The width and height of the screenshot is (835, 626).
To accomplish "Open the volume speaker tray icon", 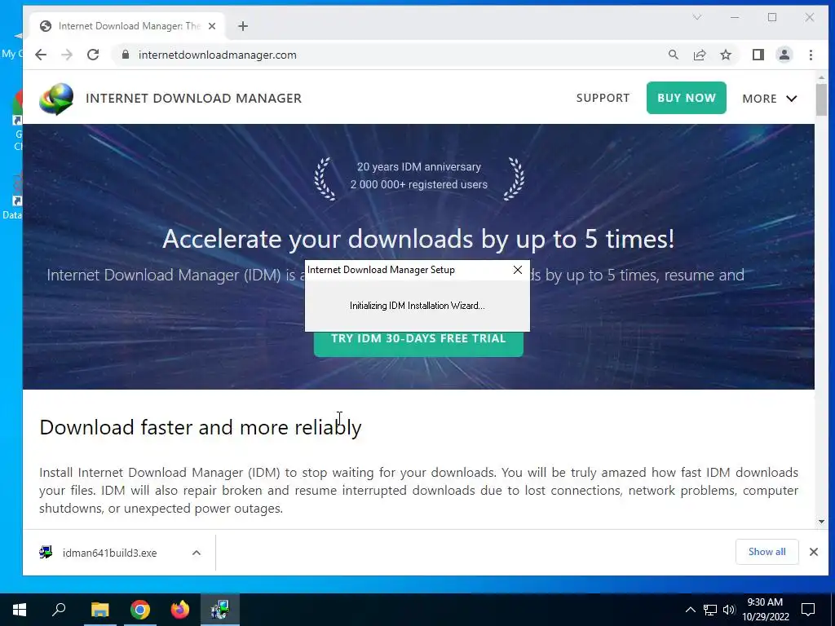I will coord(728,610).
